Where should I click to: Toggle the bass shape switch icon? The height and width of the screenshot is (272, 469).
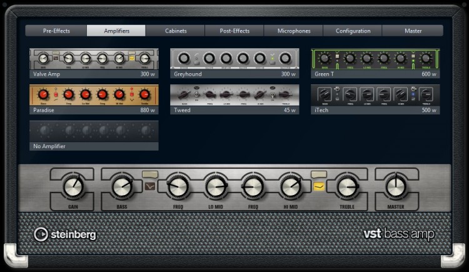click(x=150, y=187)
